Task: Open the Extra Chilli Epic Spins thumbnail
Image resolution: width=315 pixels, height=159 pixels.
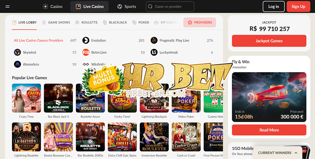Action: pyautogui.click(x=122, y=137)
